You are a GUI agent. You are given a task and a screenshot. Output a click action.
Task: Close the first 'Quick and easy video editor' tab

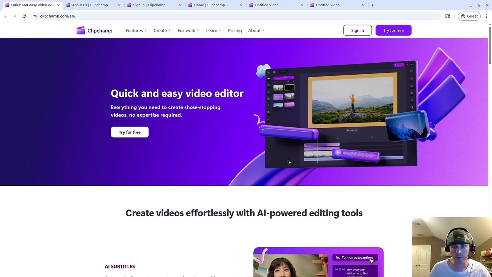[58, 5]
